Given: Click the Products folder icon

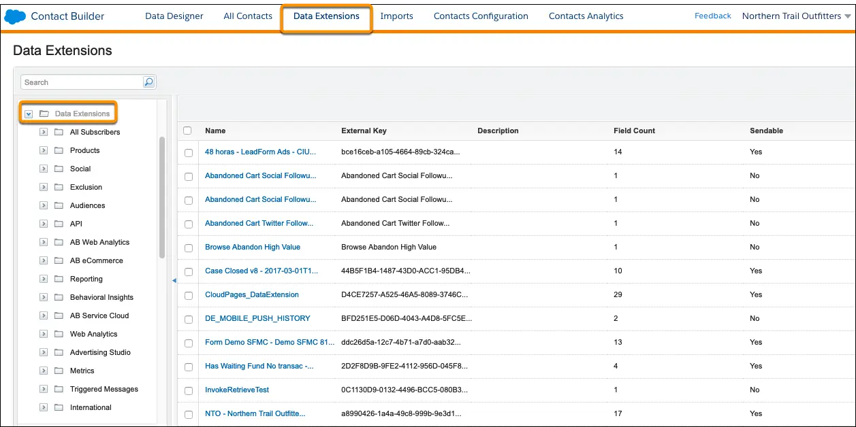Looking at the screenshot, I should [59, 150].
